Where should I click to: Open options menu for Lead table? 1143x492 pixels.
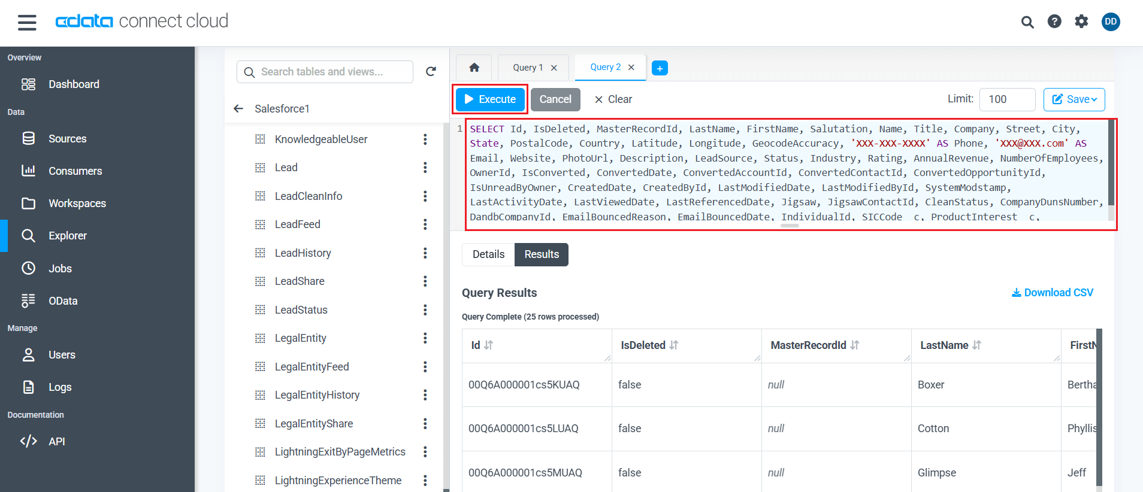click(425, 168)
